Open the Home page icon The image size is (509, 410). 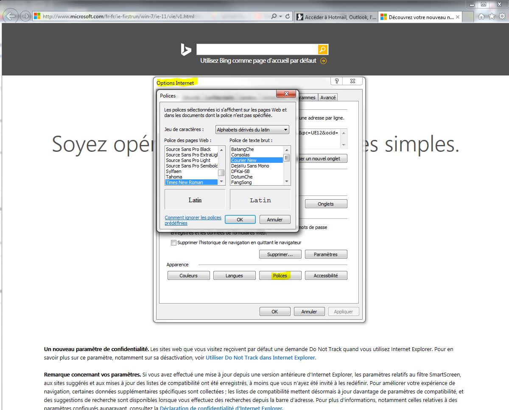[x=481, y=17]
